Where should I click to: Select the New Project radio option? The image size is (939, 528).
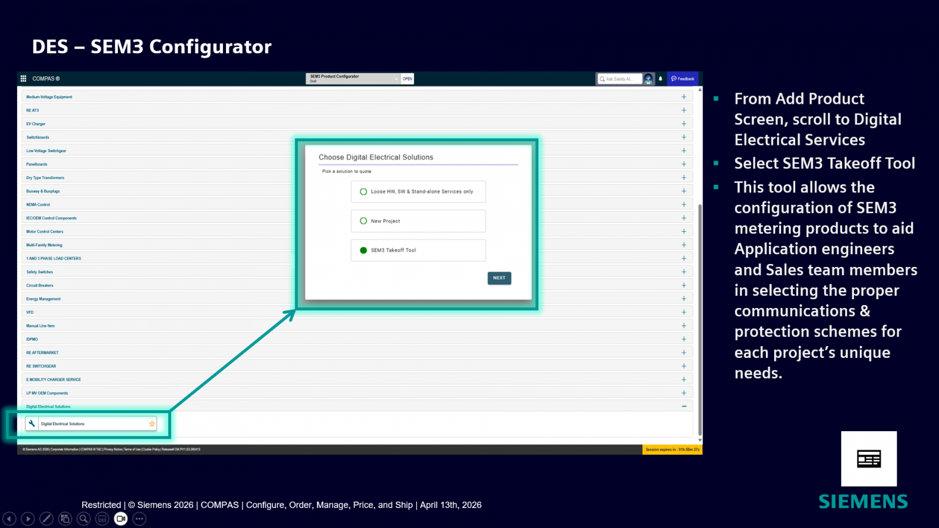(363, 221)
